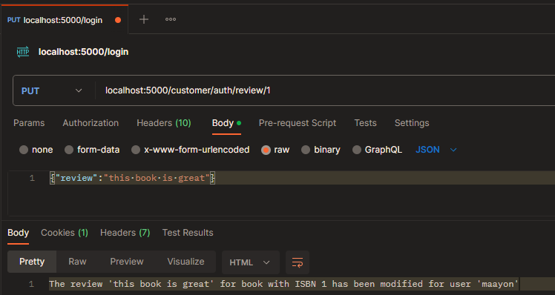Open the response Headers (7) tab
The width and height of the screenshot is (555, 295).
pos(125,233)
